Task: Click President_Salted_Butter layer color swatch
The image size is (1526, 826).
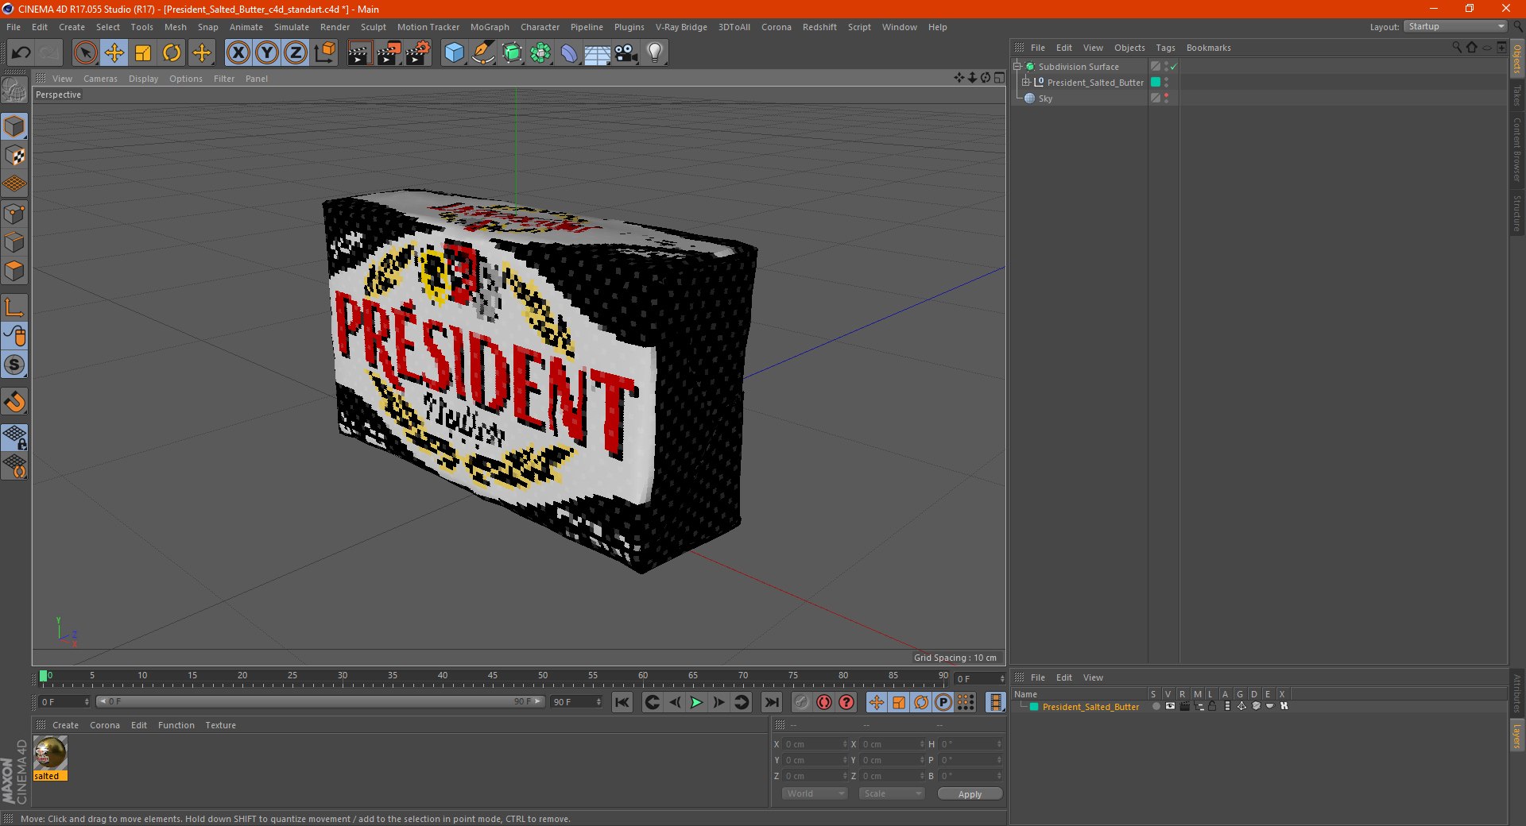Action: pos(1156,82)
